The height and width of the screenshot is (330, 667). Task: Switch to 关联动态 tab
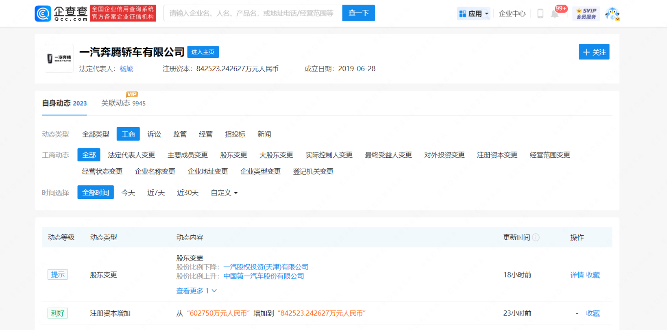(123, 103)
